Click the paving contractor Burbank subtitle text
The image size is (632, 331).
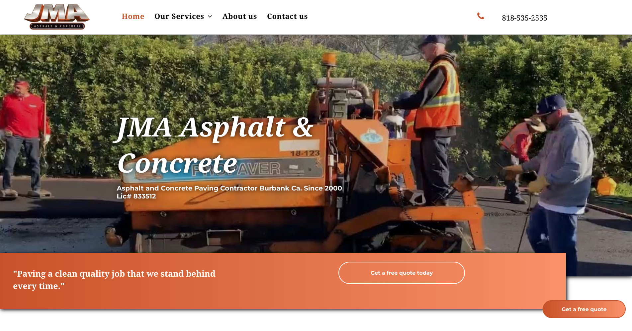pyautogui.click(x=229, y=188)
